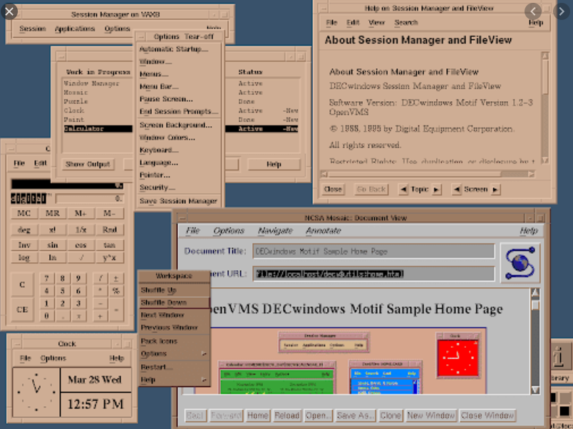Click Home button in Mosaic
The height and width of the screenshot is (429, 573).
point(257,416)
